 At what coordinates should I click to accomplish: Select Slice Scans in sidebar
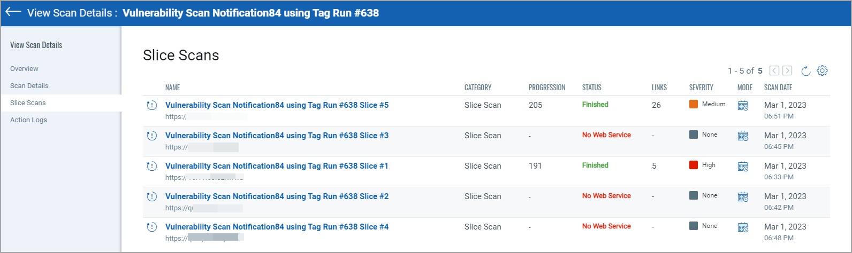click(x=28, y=102)
